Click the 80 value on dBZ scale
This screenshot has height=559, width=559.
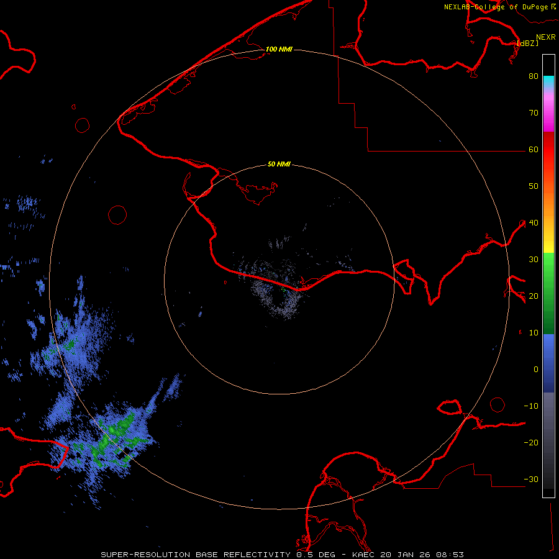pyautogui.click(x=534, y=76)
